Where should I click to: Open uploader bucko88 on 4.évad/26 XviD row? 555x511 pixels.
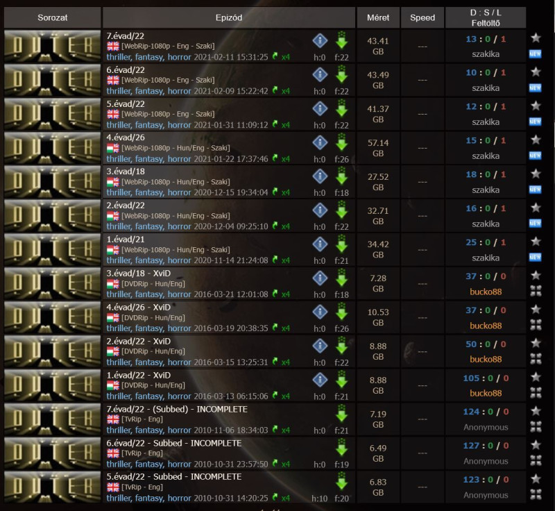click(x=486, y=326)
